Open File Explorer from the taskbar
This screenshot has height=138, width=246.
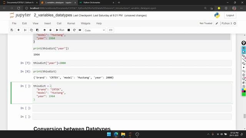tap(123, 134)
